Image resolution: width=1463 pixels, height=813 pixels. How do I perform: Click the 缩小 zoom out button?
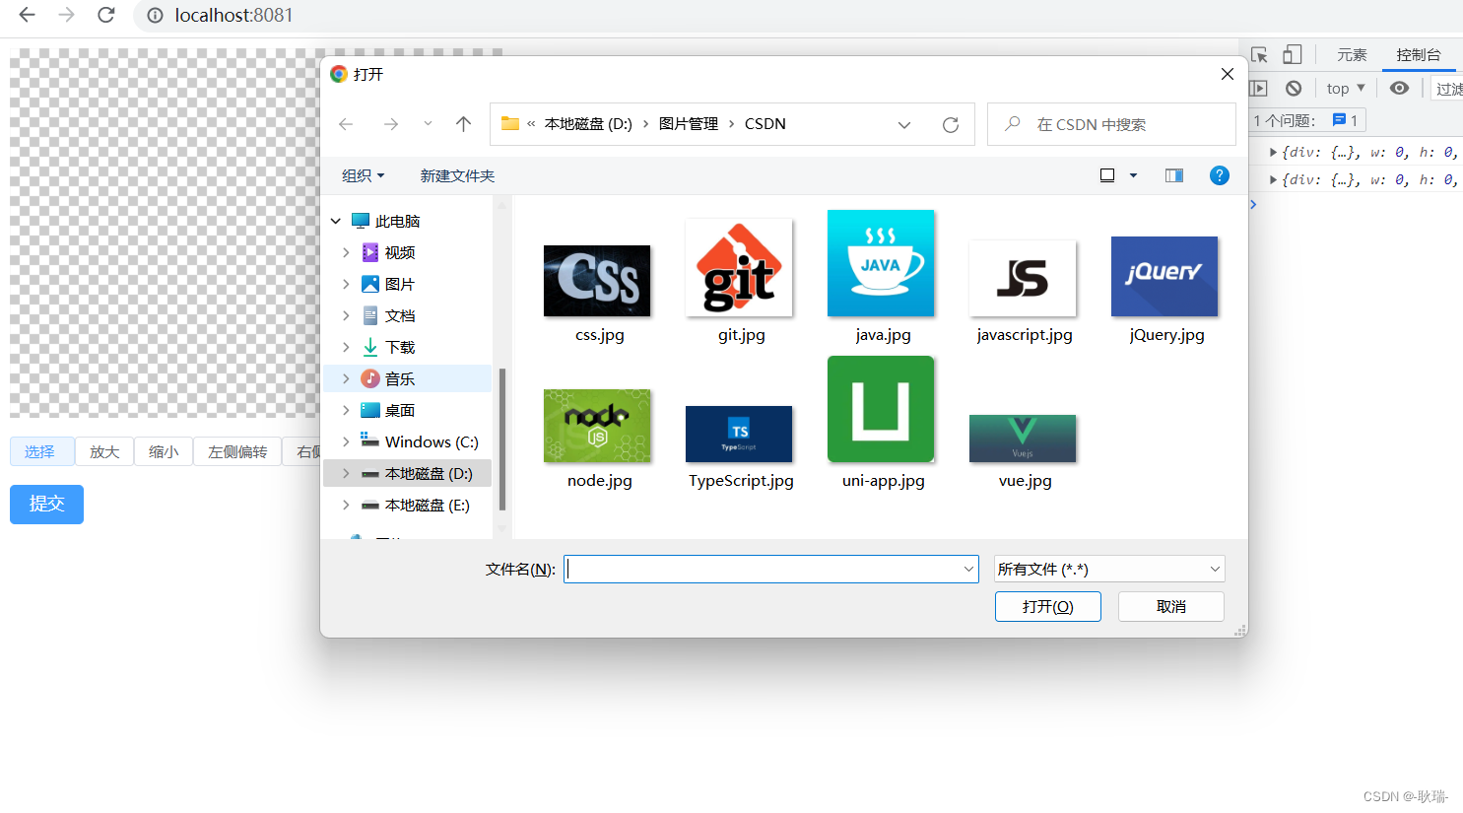pyautogui.click(x=164, y=452)
